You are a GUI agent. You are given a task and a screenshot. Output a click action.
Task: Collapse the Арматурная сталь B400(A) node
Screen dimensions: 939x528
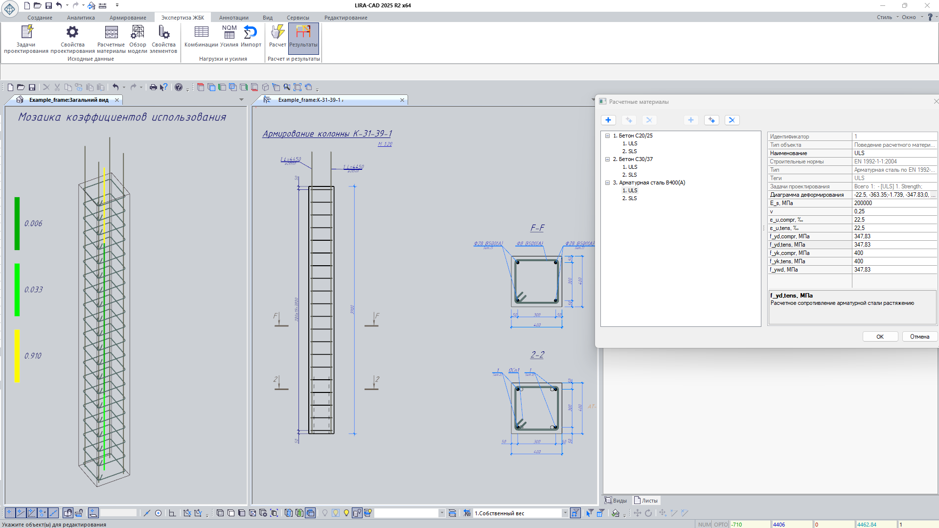pos(607,183)
